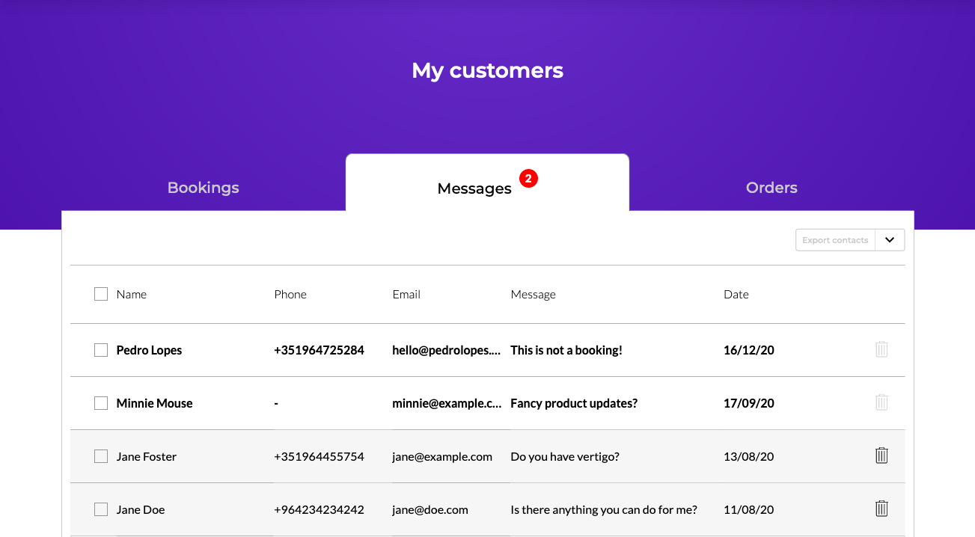Mark the Jane Doe row checkbox

tap(101, 509)
